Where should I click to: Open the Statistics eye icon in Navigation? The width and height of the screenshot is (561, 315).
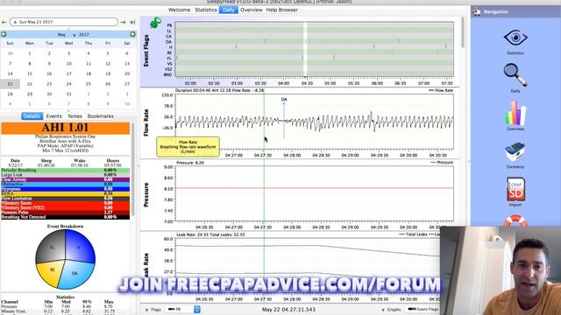515,38
